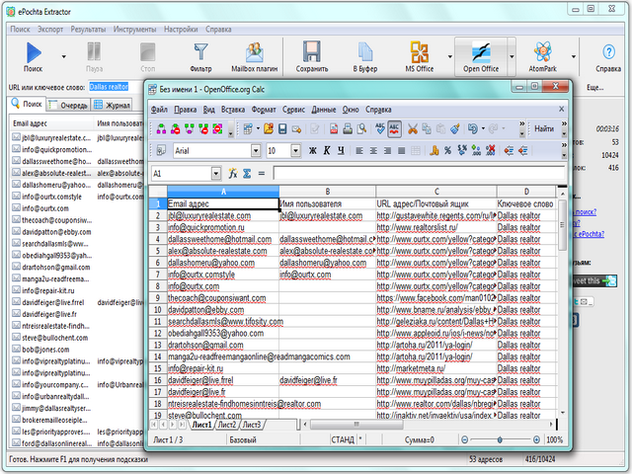The image size is (632, 474).
Task: Export via the Open Office icon
Action: [x=481, y=52]
